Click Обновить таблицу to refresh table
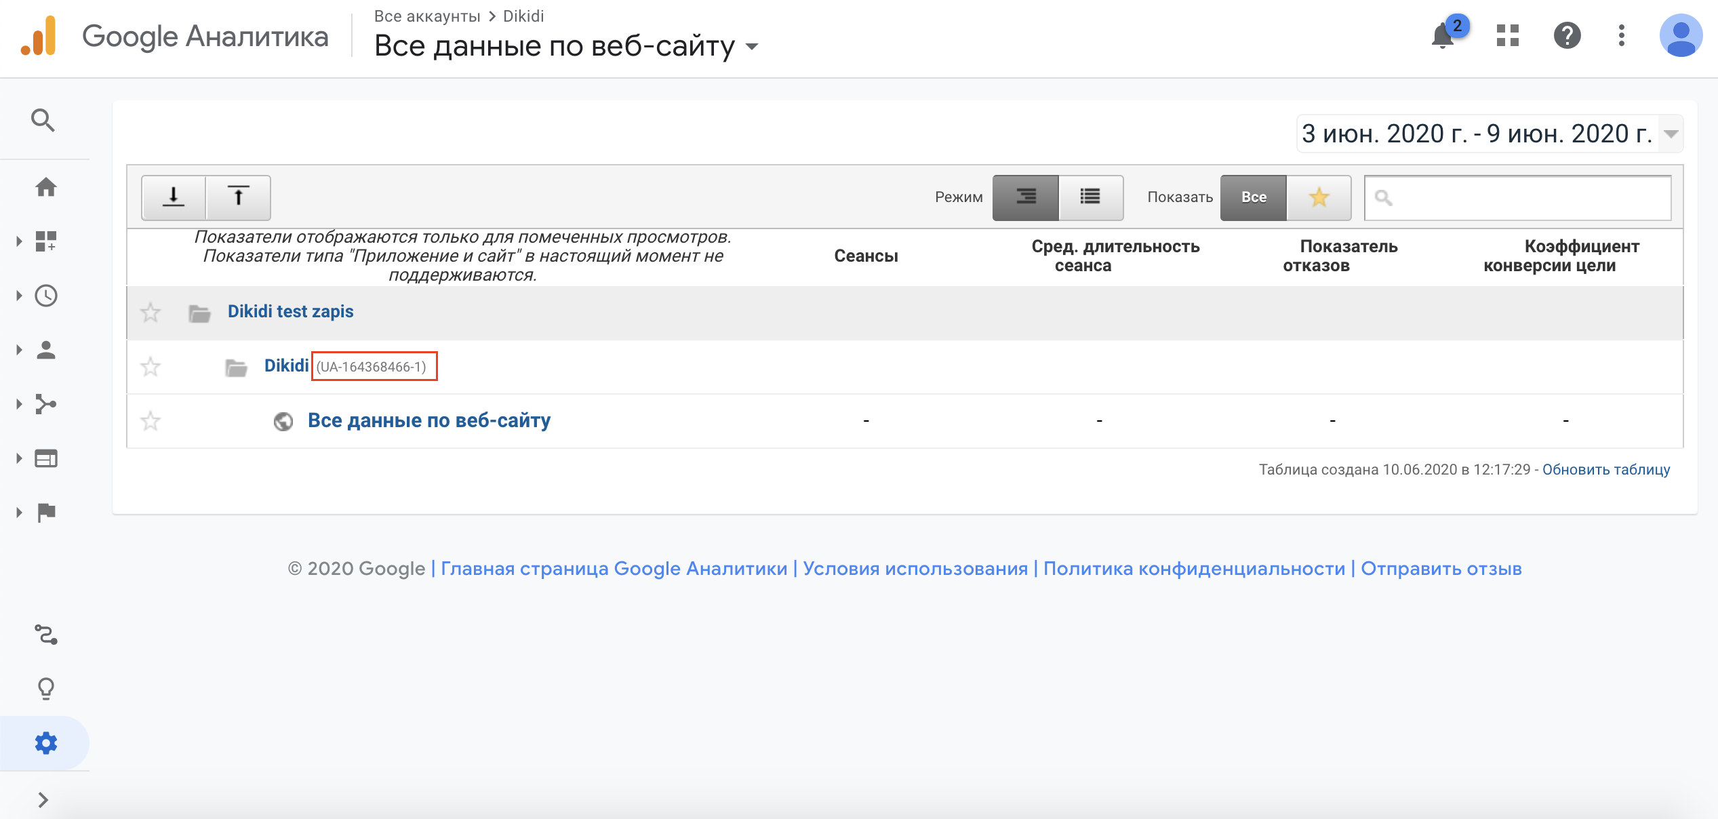1718x819 pixels. pos(1606,469)
